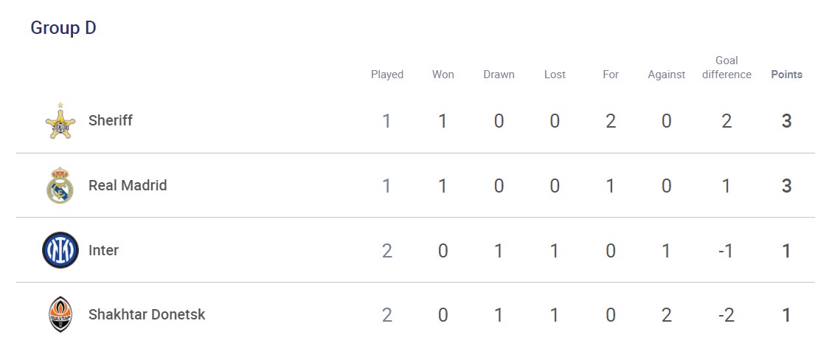Image resolution: width=832 pixels, height=363 pixels.
Task: Click the For column header
Action: 611,75
